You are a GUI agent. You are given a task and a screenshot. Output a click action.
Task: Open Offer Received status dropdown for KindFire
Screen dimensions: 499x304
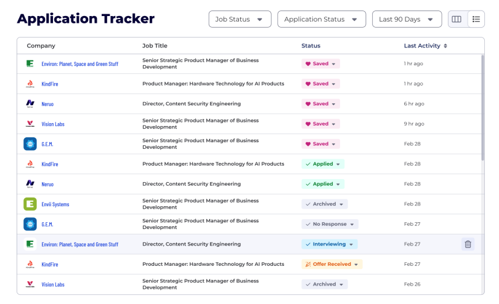pyautogui.click(x=332, y=264)
